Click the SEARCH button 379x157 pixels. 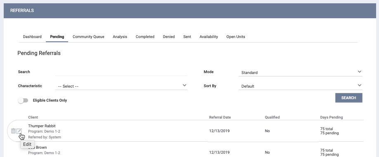tap(348, 98)
